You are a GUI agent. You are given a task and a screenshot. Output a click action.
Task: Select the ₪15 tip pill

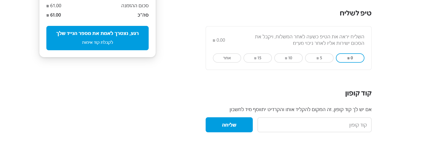(257, 58)
